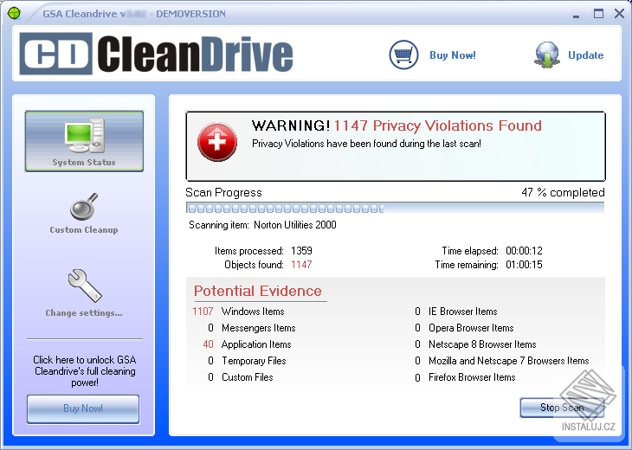Open Custom Cleanup magnifier icon
This screenshot has height=450, width=632.
(84, 206)
